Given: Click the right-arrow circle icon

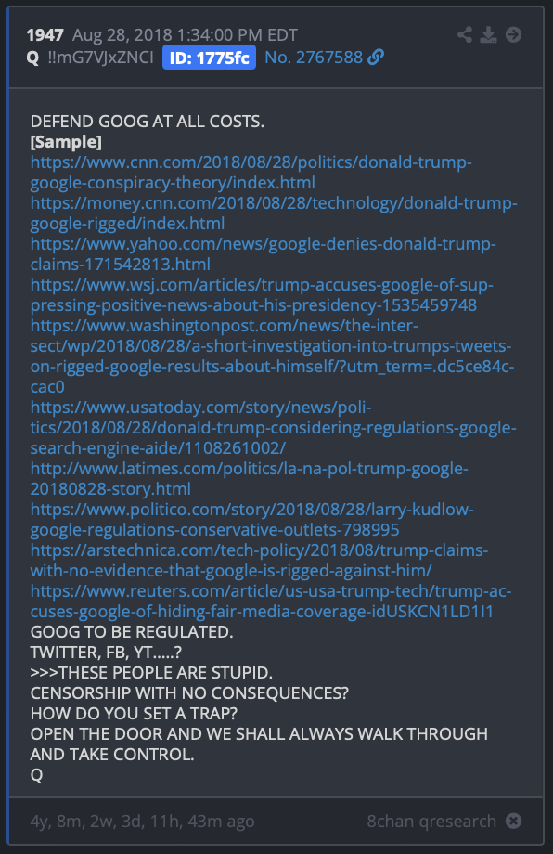Looking at the screenshot, I should point(513,35).
